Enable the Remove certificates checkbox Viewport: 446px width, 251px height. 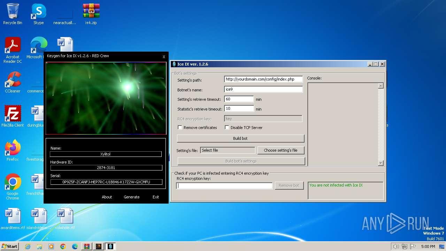click(180, 128)
